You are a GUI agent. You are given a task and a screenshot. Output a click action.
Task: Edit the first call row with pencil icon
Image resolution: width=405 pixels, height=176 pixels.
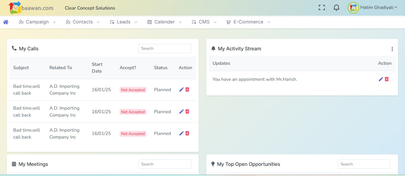pyautogui.click(x=181, y=90)
